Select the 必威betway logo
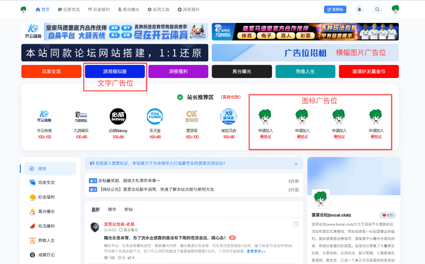The image size is (425, 264). point(118,116)
